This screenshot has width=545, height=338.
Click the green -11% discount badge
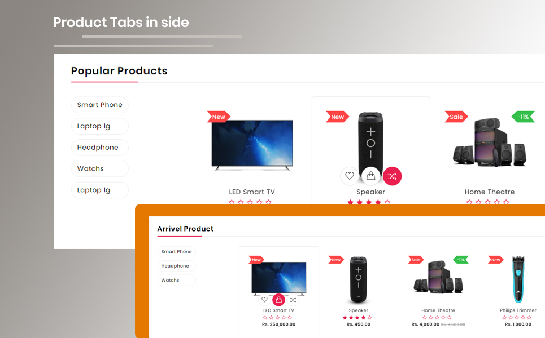(523, 117)
